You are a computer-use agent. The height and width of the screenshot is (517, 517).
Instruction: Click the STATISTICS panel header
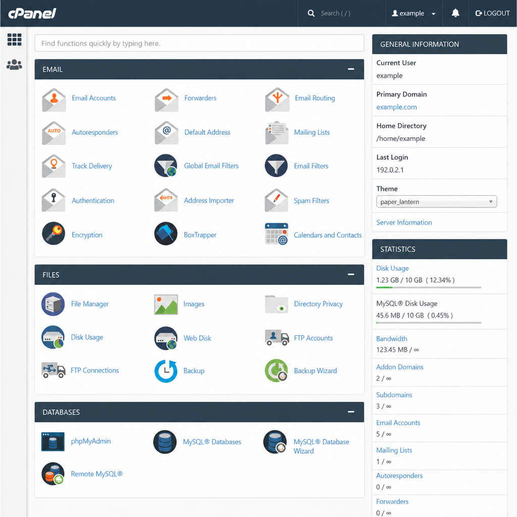pos(440,249)
